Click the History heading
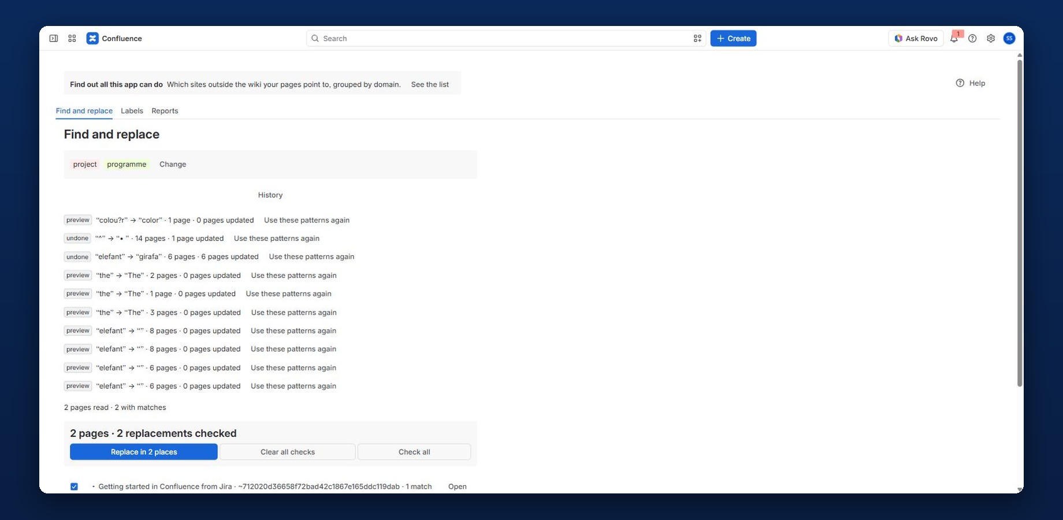The width and height of the screenshot is (1063, 520). pyautogui.click(x=270, y=195)
